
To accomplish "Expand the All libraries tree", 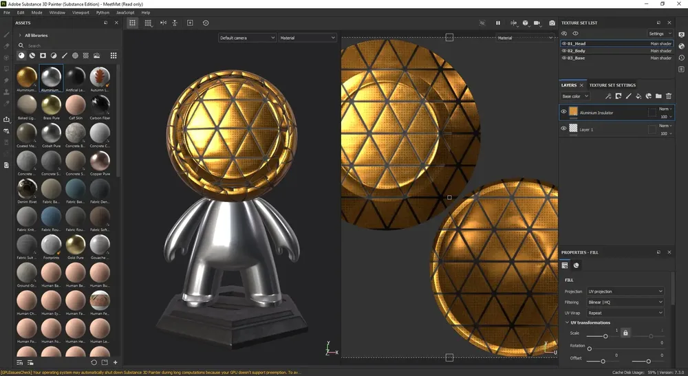I will [20, 35].
